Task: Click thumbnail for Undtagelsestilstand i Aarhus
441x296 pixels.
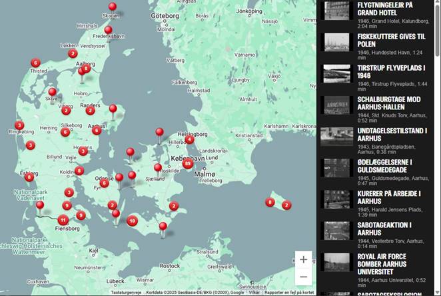Action: click(x=336, y=137)
